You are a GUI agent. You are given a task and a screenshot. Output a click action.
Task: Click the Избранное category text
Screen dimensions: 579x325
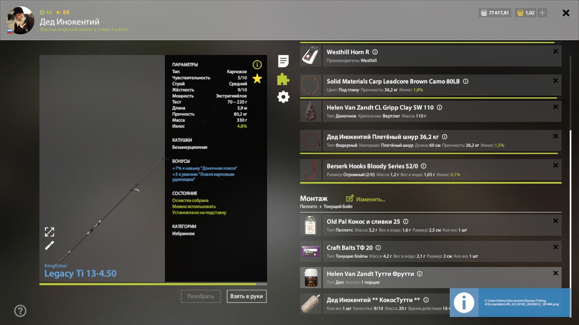pos(184,234)
